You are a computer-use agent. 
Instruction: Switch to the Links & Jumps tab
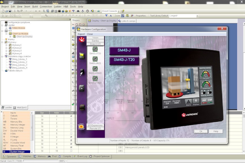click(x=127, y=21)
